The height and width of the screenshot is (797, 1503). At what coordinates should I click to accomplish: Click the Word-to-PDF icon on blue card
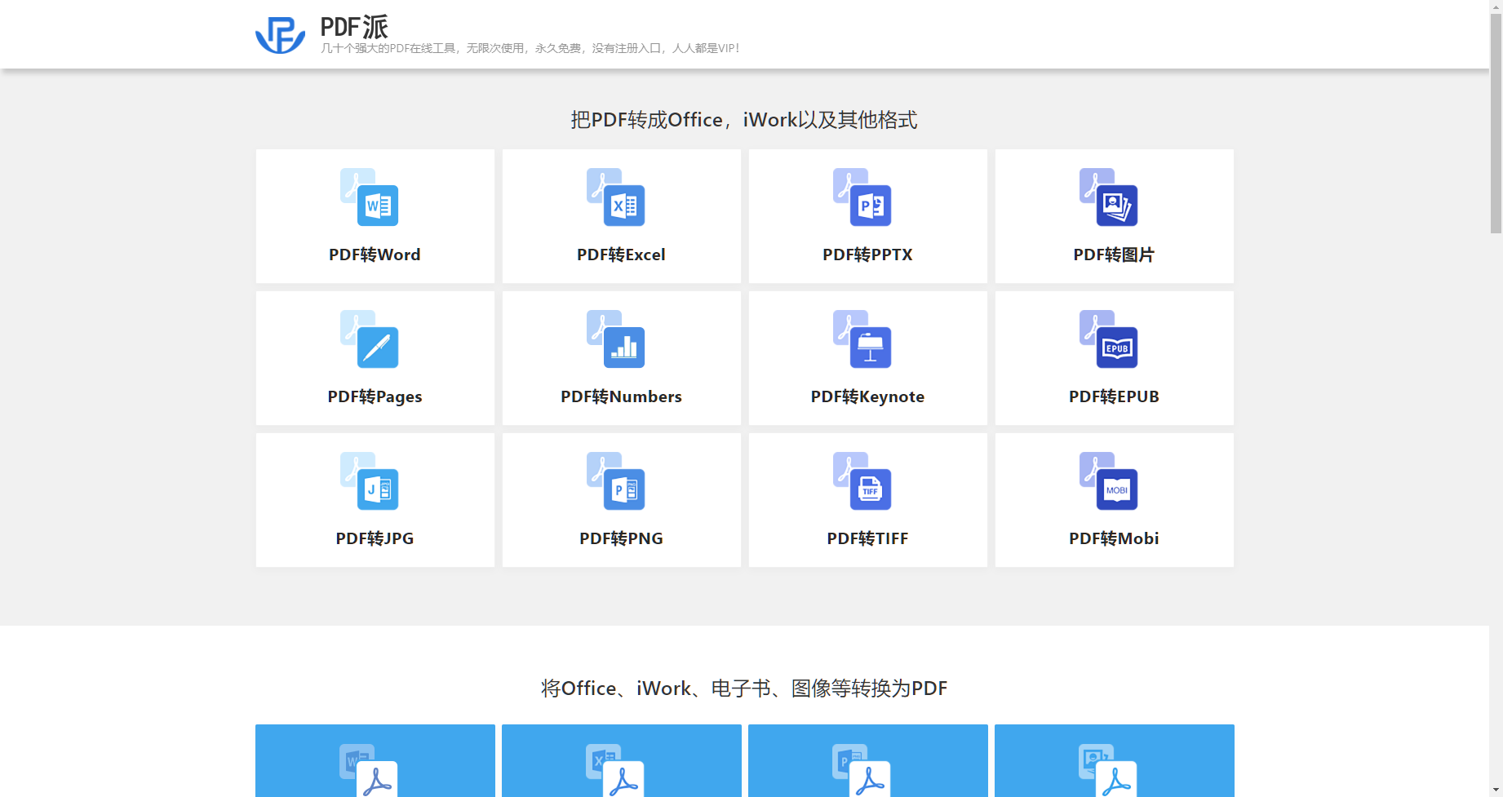(369, 770)
